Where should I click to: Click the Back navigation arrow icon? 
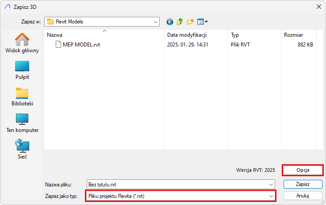pos(169,22)
